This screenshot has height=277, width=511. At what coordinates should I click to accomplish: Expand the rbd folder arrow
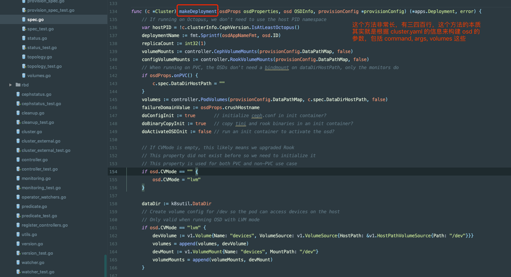pos(11,85)
